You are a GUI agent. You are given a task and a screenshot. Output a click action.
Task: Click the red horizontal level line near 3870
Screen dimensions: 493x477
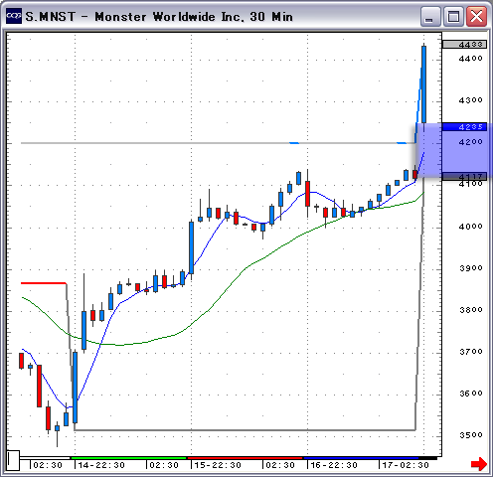pos(44,283)
